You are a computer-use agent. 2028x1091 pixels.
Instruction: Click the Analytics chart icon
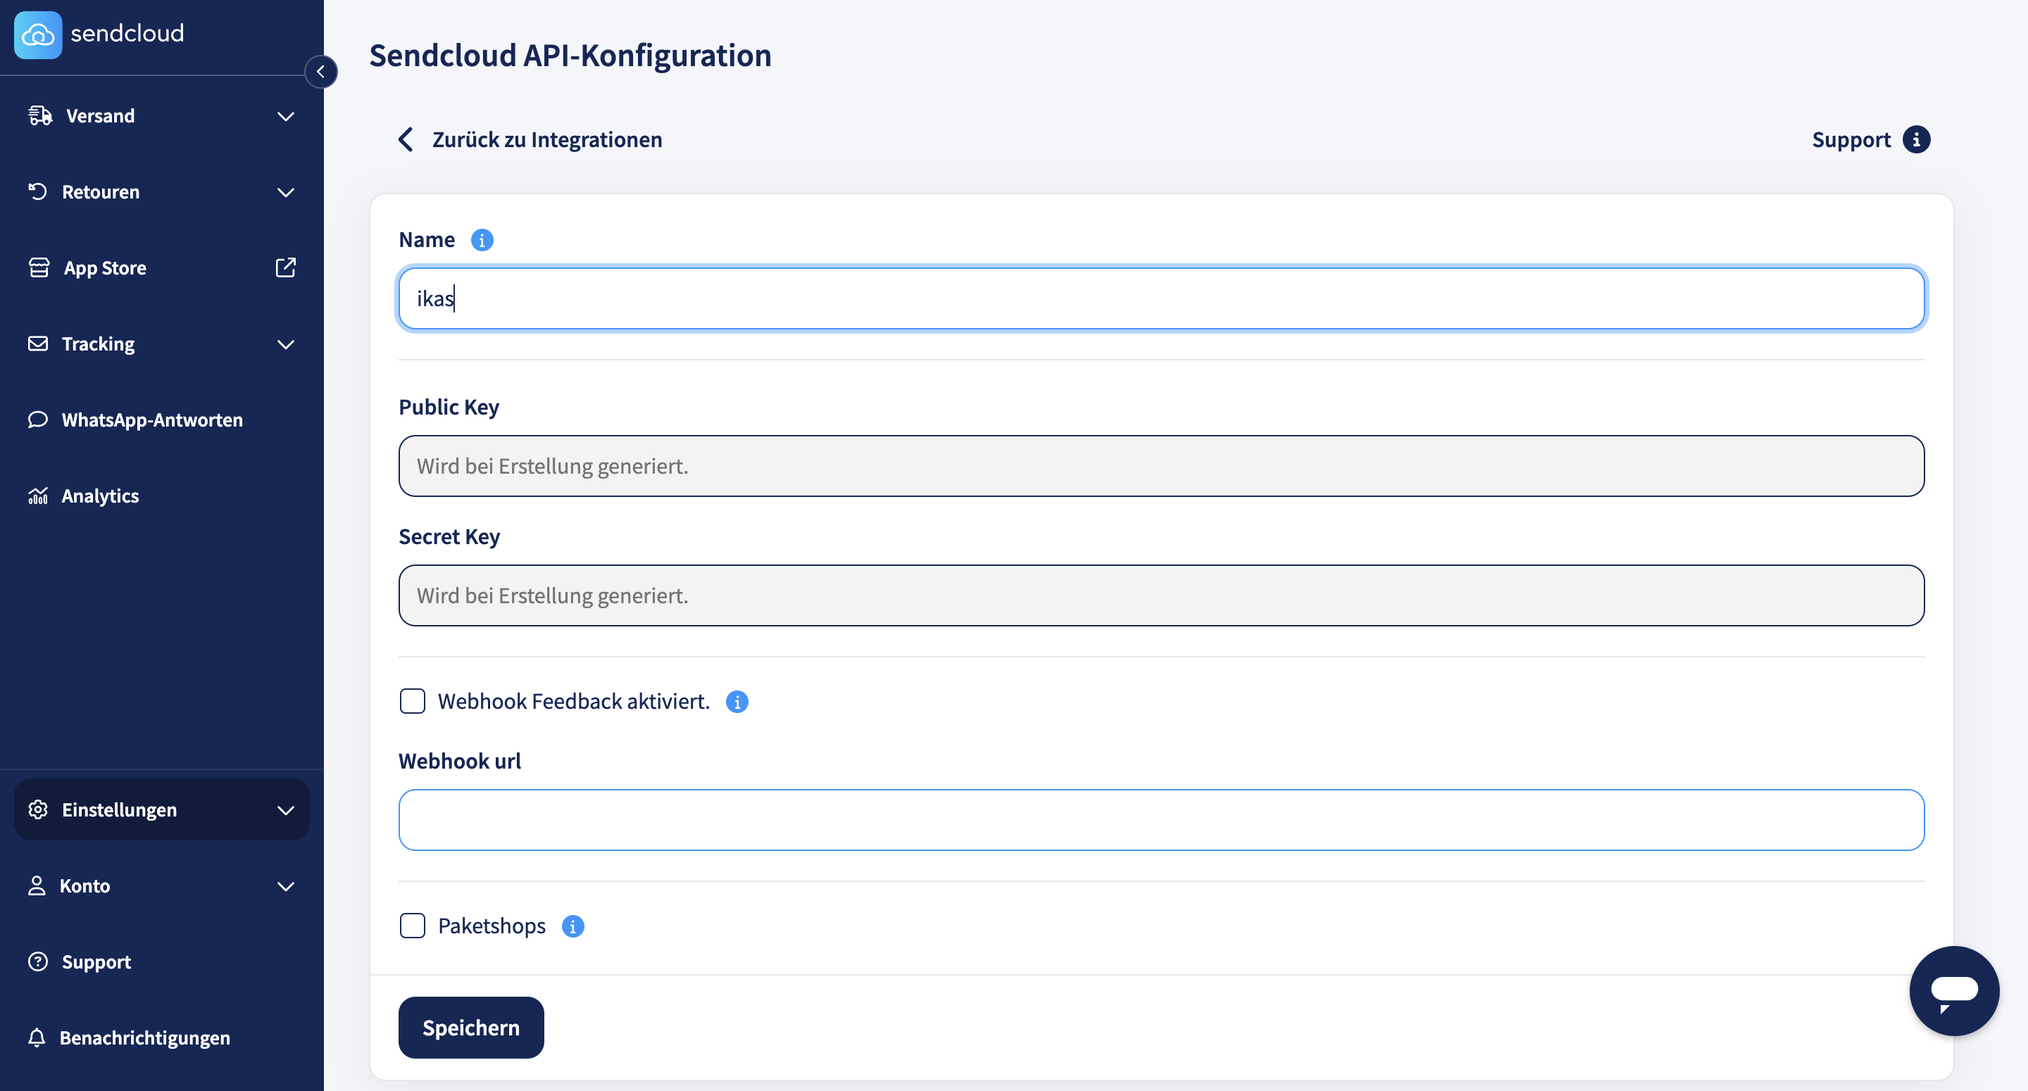tap(38, 495)
